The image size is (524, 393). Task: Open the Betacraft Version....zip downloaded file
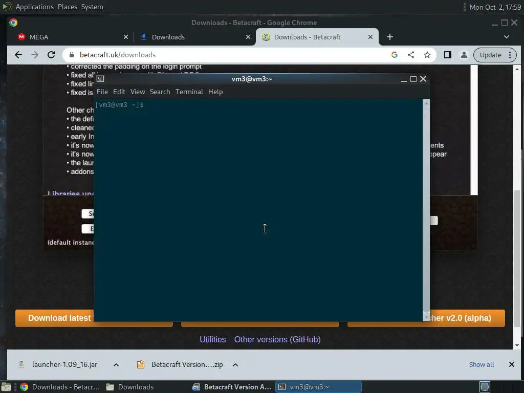pos(187,364)
